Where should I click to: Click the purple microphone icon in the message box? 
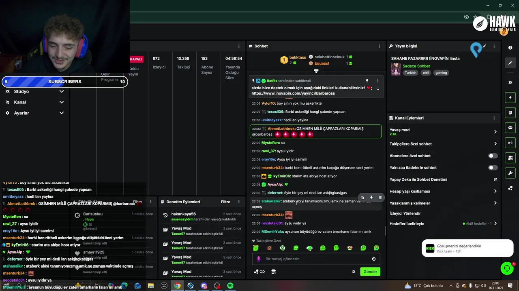click(x=259, y=259)
